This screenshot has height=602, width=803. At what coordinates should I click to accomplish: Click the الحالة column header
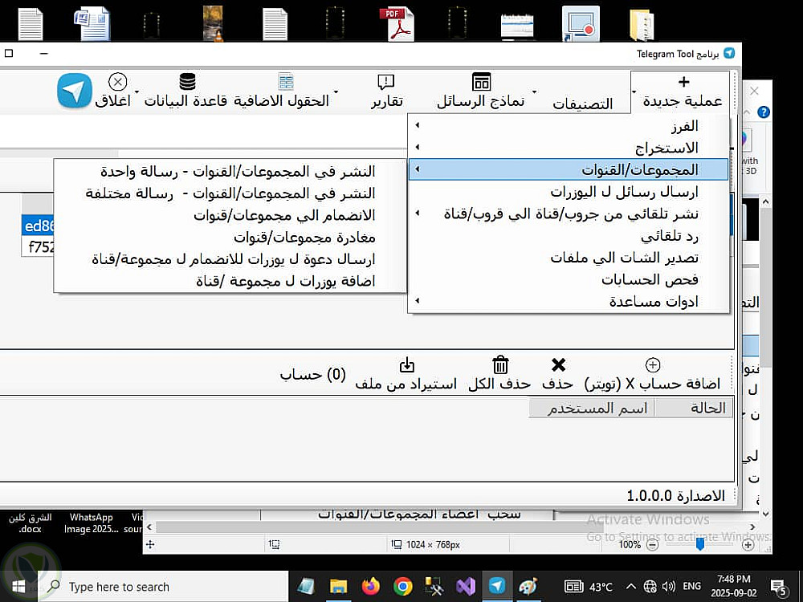click(x=694, y=408)
